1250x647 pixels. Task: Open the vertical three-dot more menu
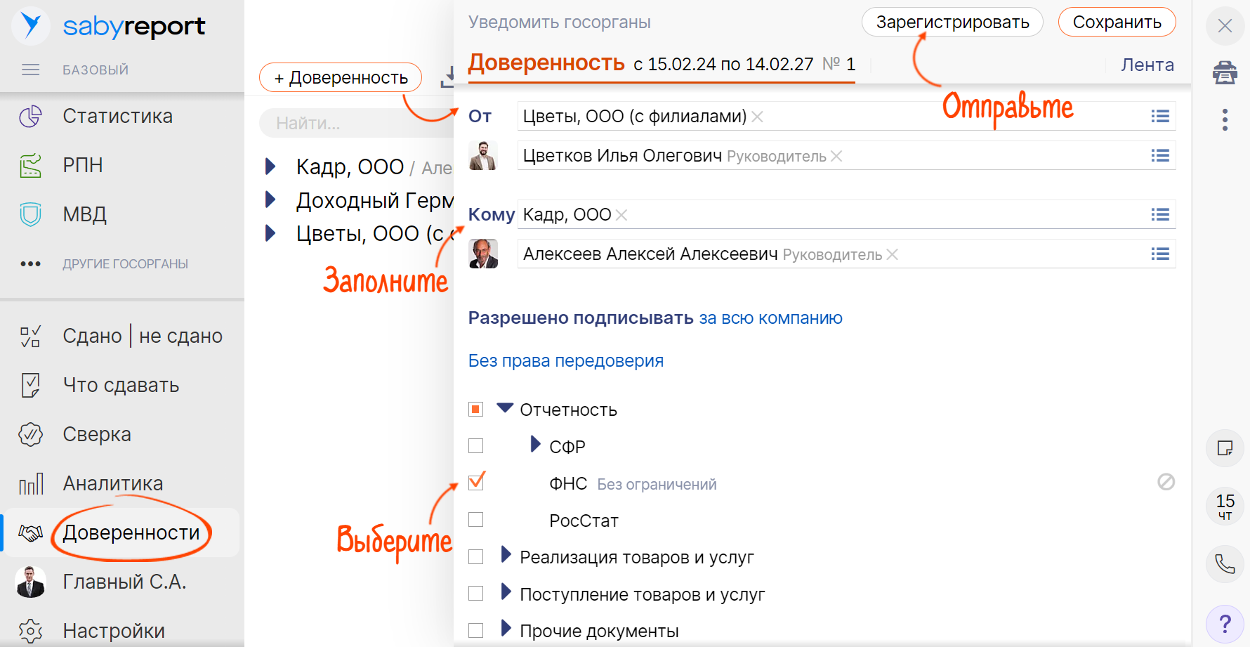pos(1225,119)
